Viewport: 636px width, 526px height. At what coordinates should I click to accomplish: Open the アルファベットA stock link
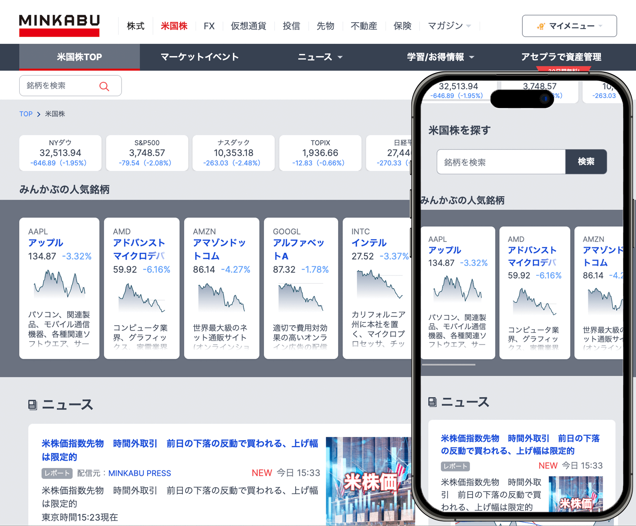(x=298, y=250)
